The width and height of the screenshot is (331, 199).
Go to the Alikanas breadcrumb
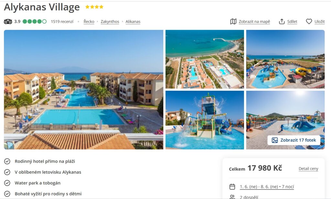tap(133, 22)
